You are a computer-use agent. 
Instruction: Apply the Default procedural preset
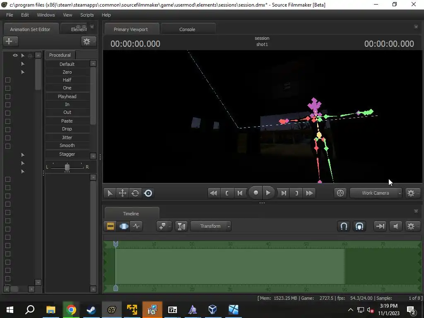click(67, 64)
